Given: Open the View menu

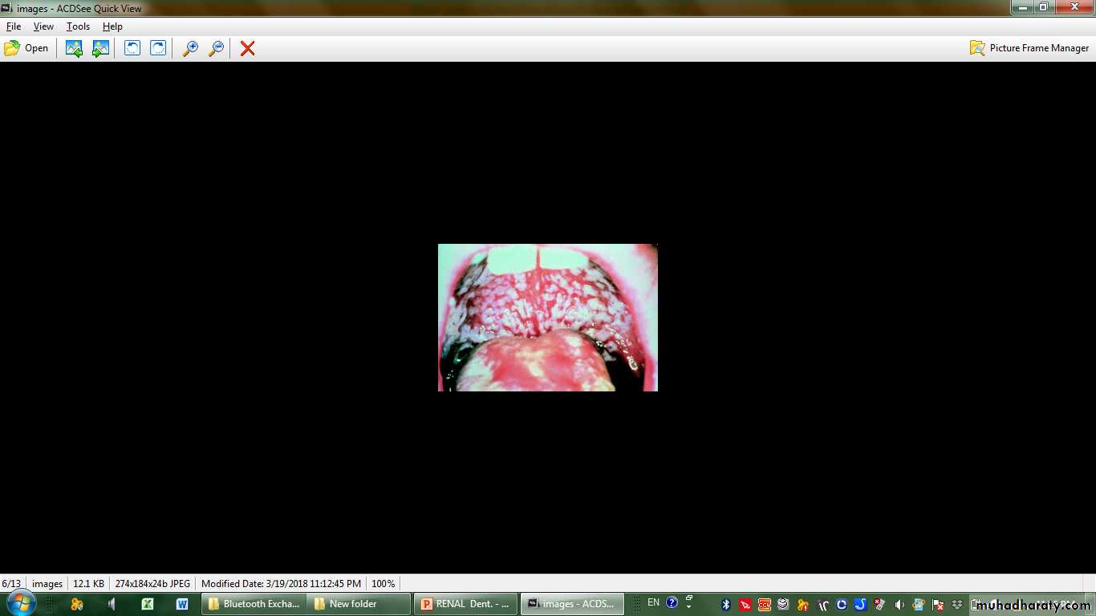Looking at the screenshot, I should coord(43,26).
